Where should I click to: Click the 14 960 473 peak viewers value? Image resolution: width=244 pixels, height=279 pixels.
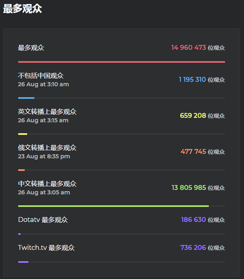189,47
